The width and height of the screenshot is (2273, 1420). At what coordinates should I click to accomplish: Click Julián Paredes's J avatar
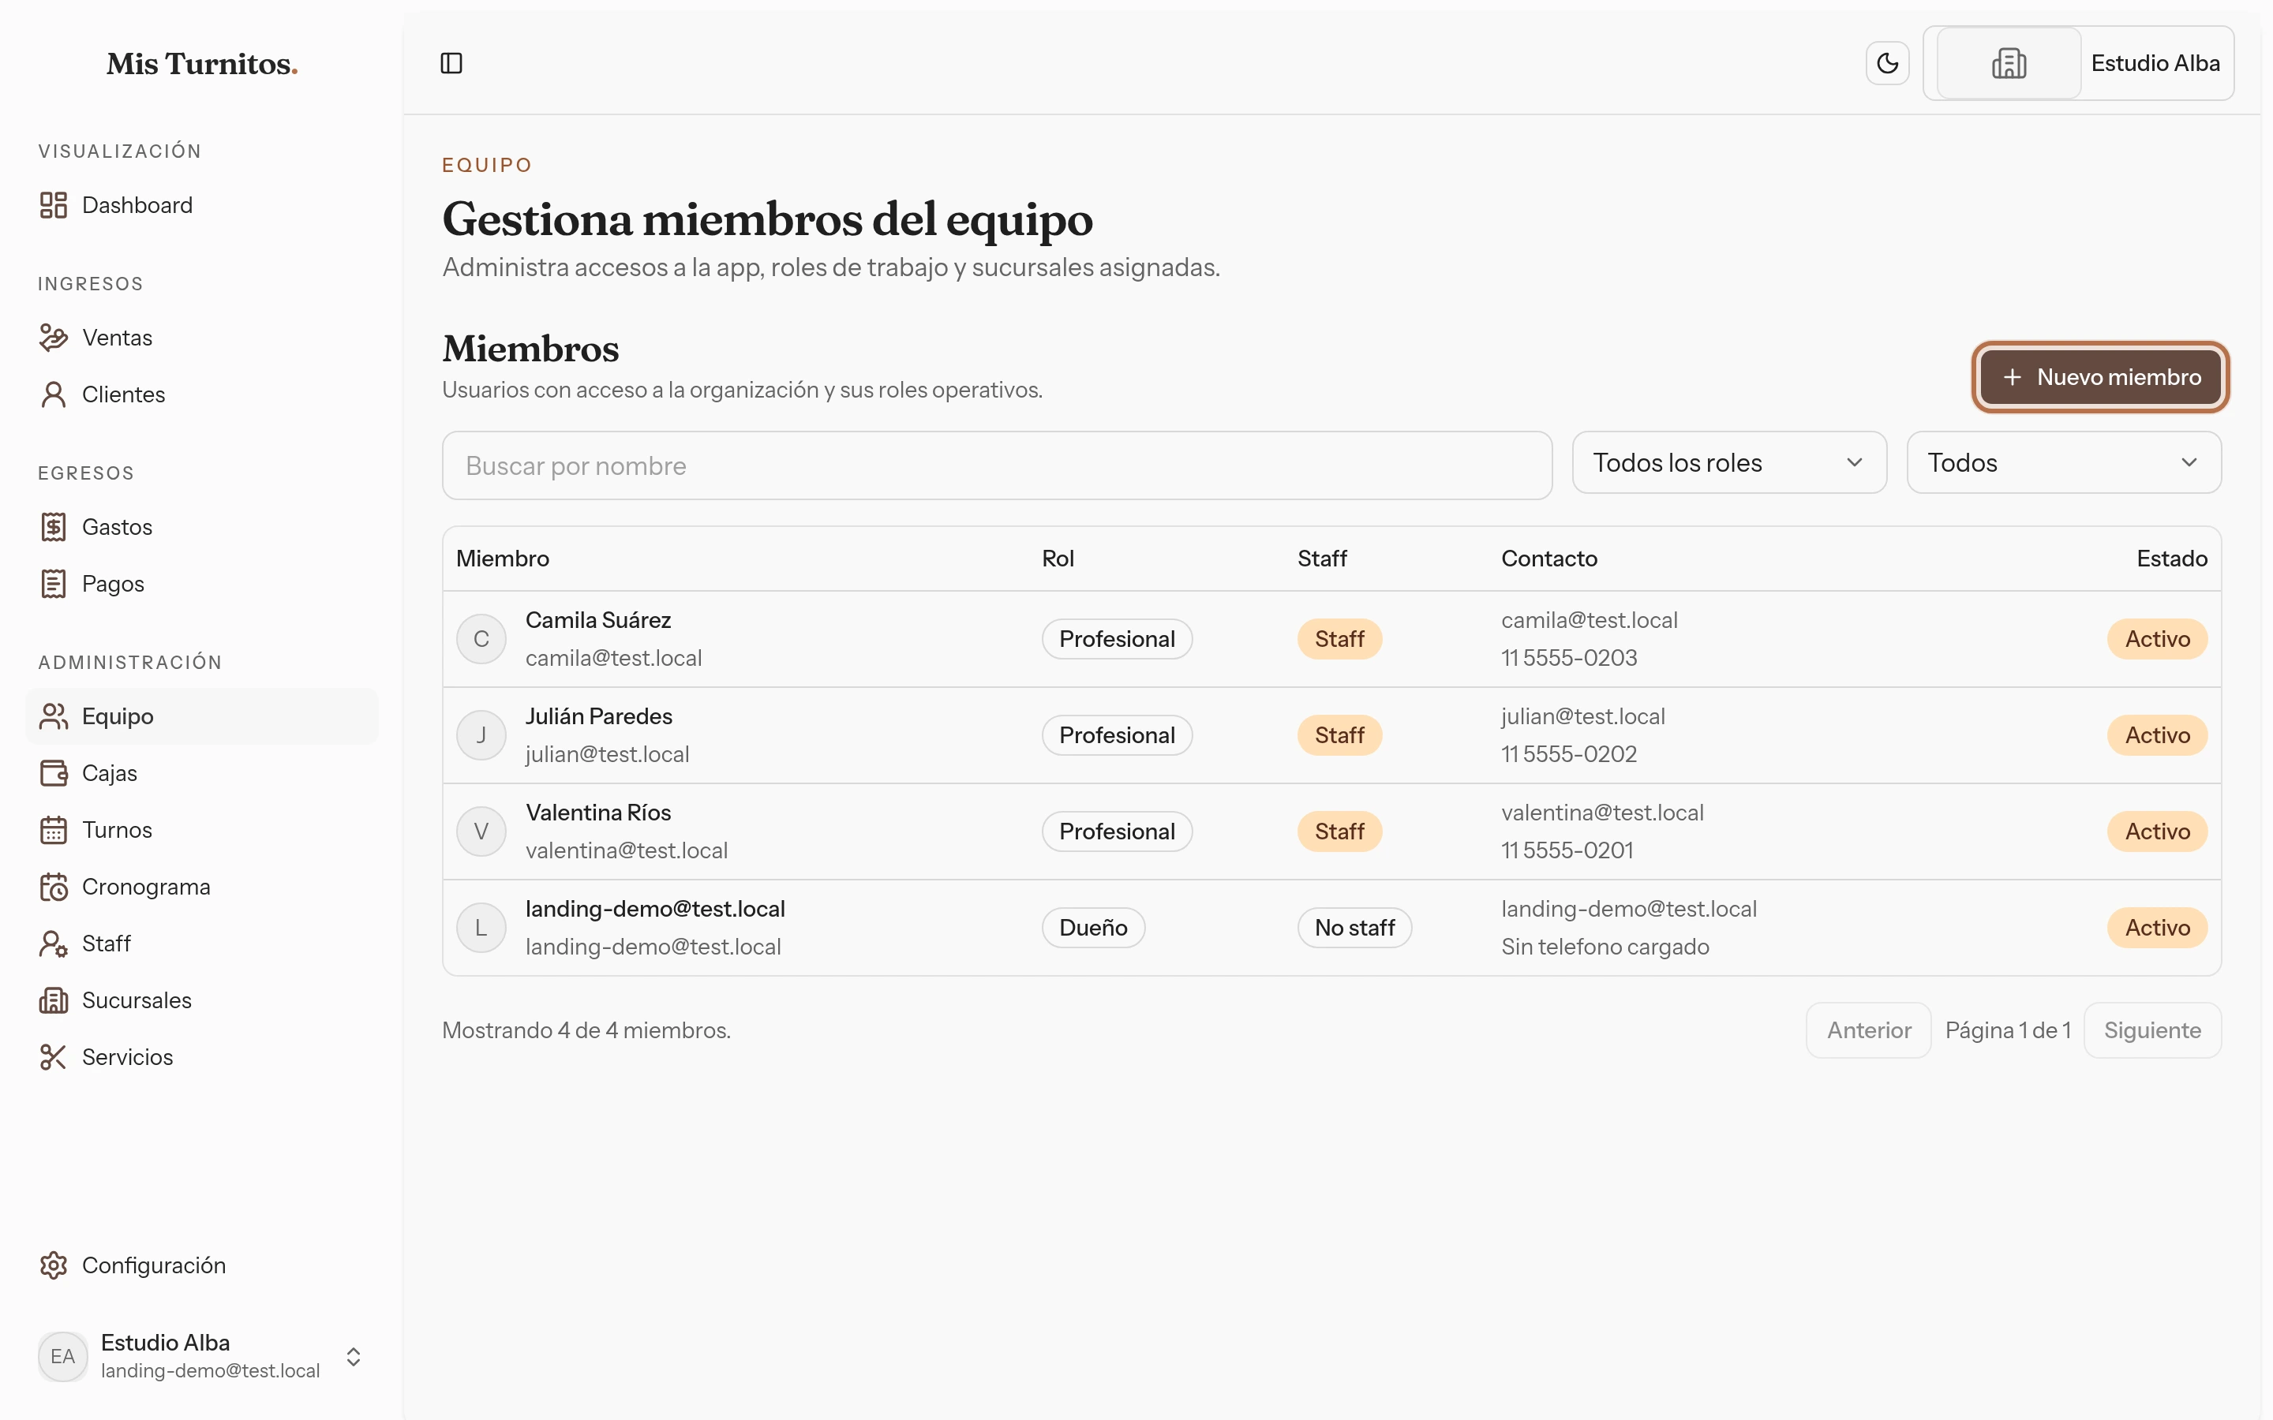pyautogui.click(x=481, y=734)
